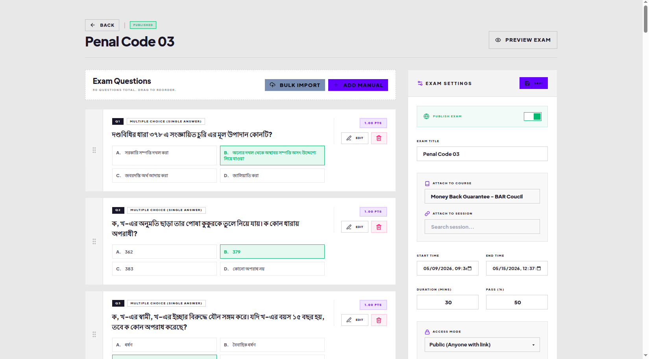Viewport: 649px width, 359px height.
Task: Open PREVIEW EXAM
Action: click(x=523, y=40)
